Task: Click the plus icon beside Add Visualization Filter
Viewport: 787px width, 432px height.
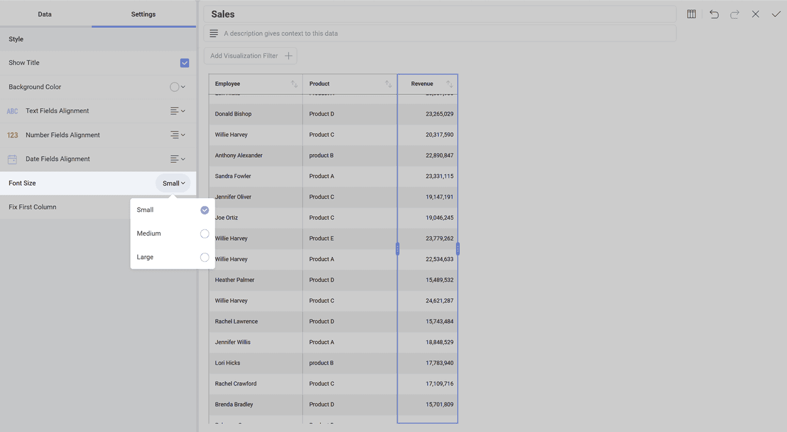Action: pyautogui.click(x=289, y=56)
